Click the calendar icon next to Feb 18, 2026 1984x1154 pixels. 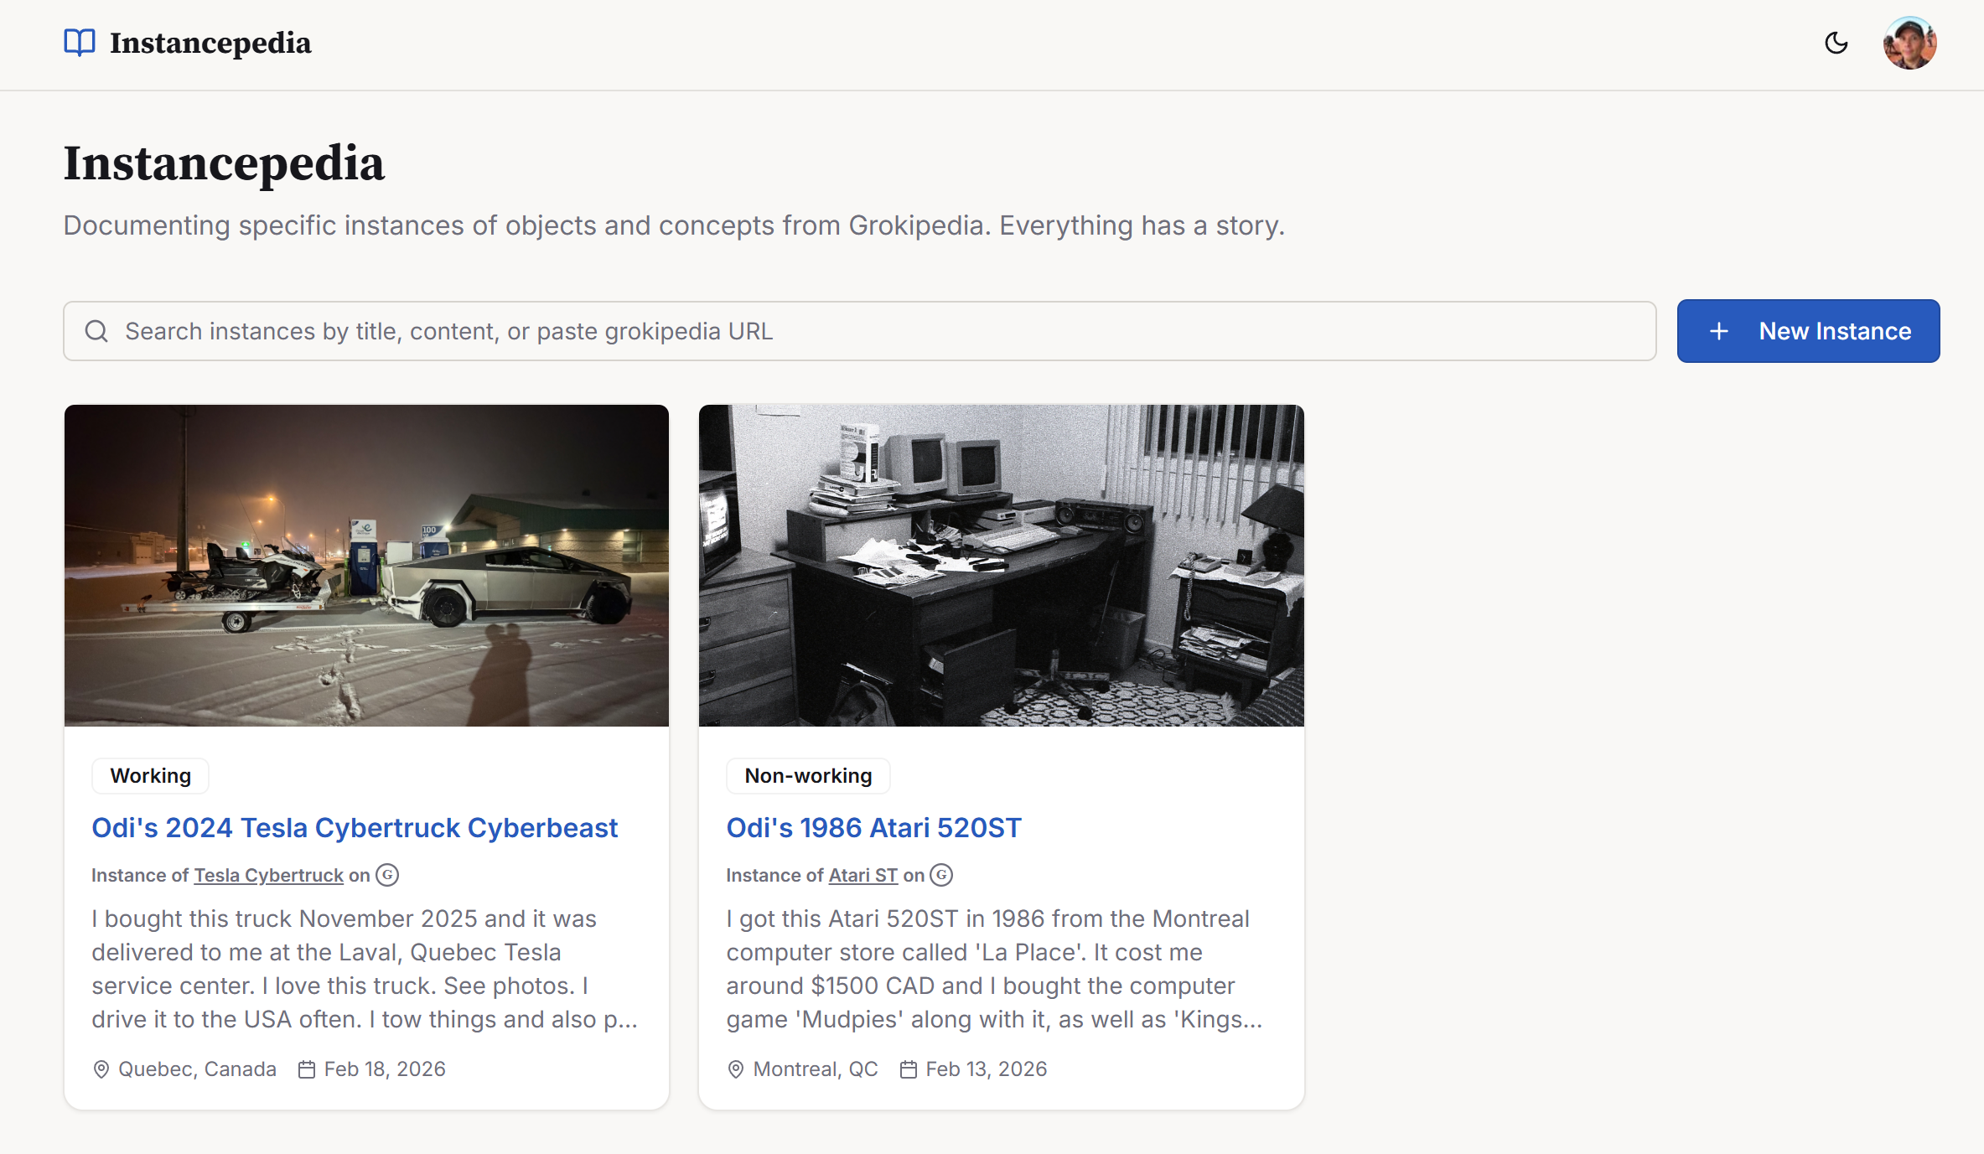click(308, 1069)
